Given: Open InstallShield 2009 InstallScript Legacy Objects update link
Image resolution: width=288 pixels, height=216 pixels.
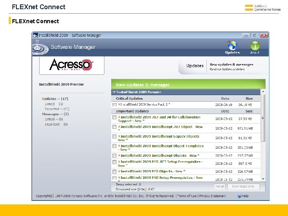Looking at the screenshot, I should click(x=159, y=138).
